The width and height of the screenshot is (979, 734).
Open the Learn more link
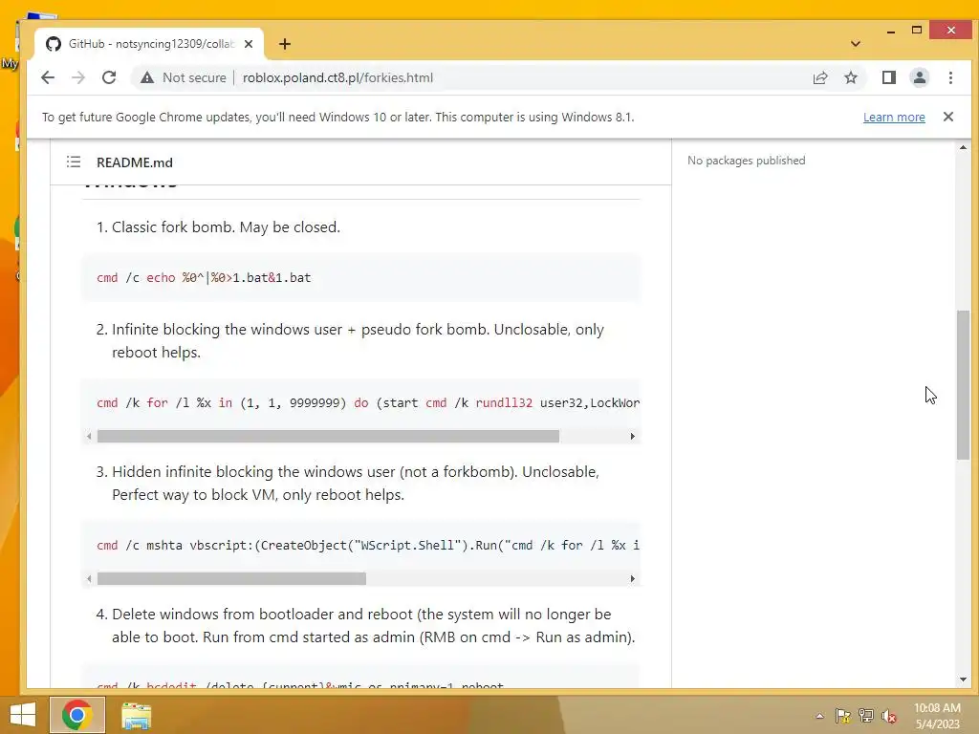(894, 118)
